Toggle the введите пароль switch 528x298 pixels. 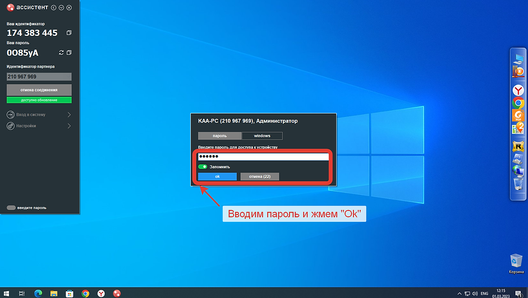point(11,207)
